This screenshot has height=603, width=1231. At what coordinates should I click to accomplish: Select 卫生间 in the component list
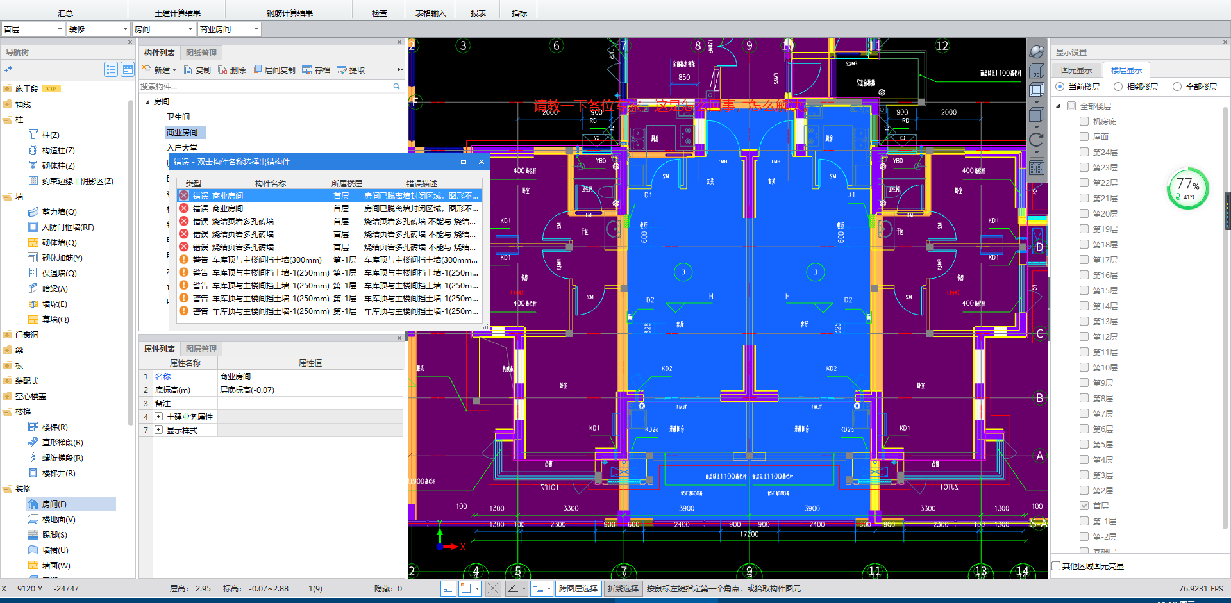pos(178,117)
